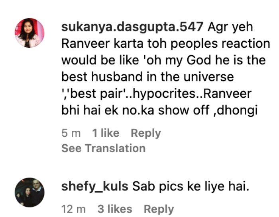View who gave the 1 like
This screenshot has width=279, height=217.
click(106, 133)
